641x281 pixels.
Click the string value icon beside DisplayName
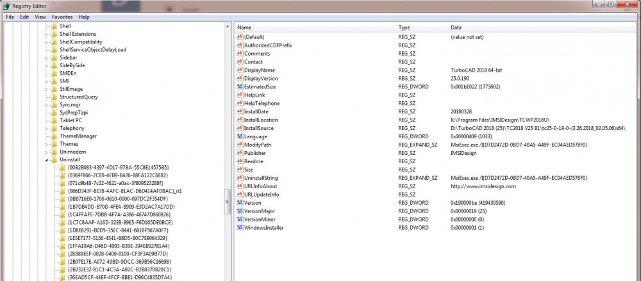(x=240, y=70)
